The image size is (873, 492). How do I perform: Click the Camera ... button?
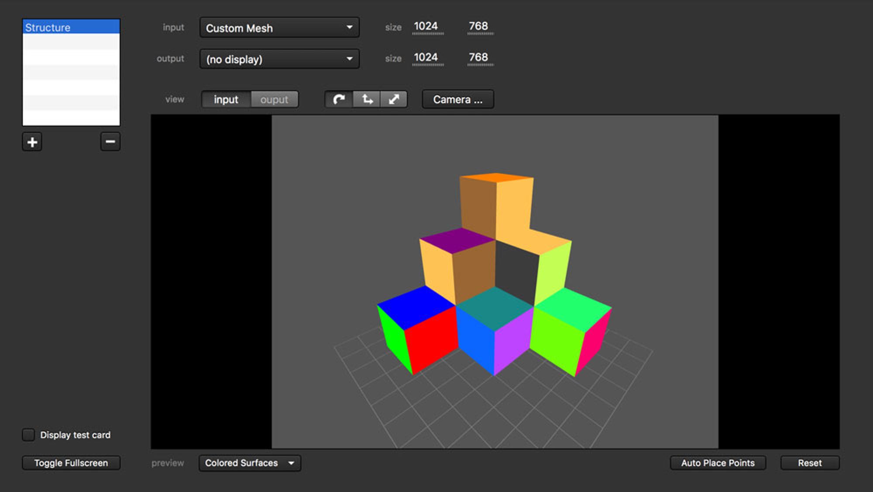pos(457,99)
